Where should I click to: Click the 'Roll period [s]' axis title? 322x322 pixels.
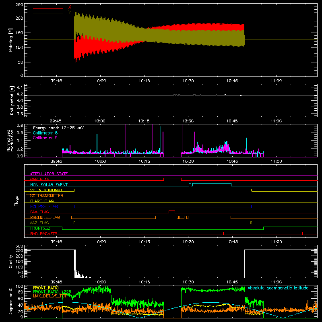coord(12,100)
